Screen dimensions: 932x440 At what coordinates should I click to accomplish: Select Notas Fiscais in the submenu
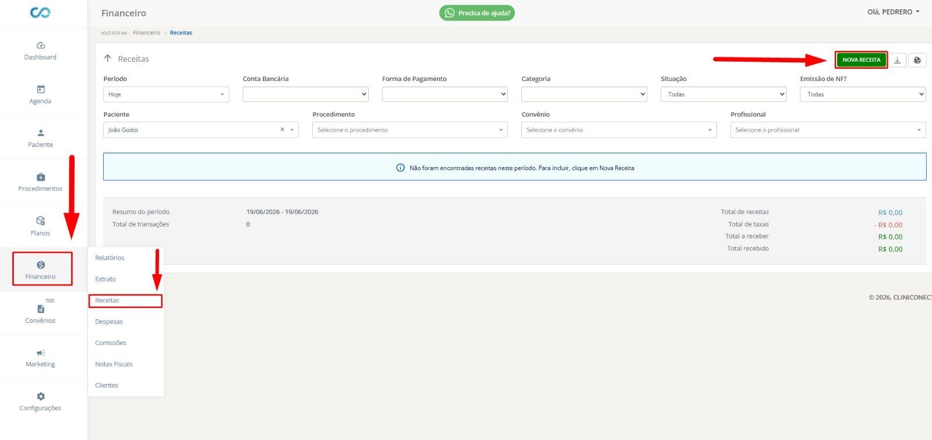(114, 364)
